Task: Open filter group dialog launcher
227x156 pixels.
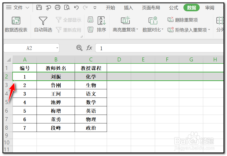Action: 81,36
